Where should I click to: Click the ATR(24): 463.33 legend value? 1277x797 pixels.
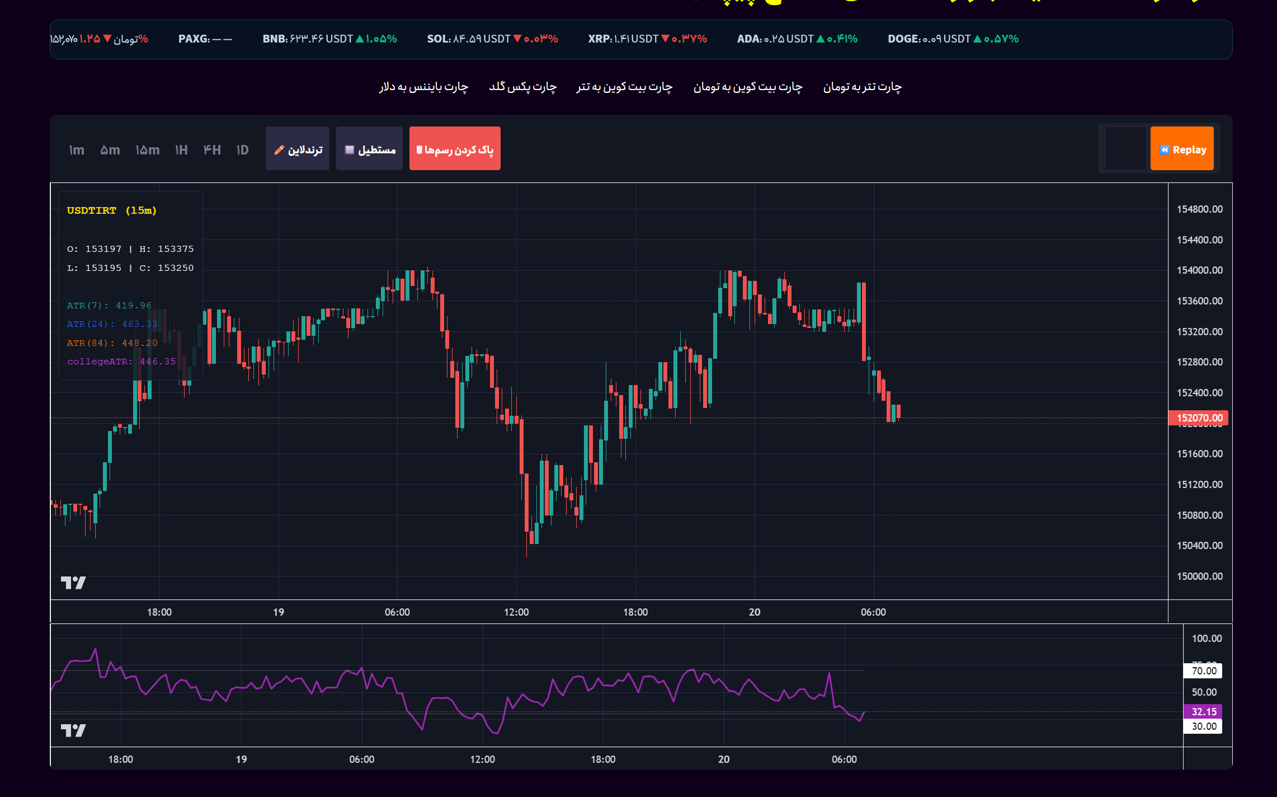pos(112,324)
